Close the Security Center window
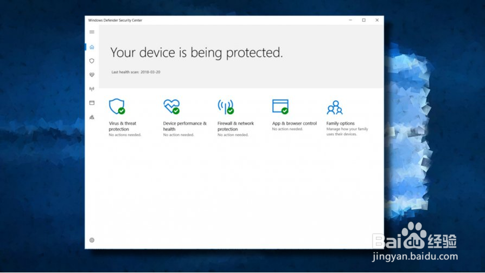The width and height of the screenshot is (485, 273). click(377, 20)
